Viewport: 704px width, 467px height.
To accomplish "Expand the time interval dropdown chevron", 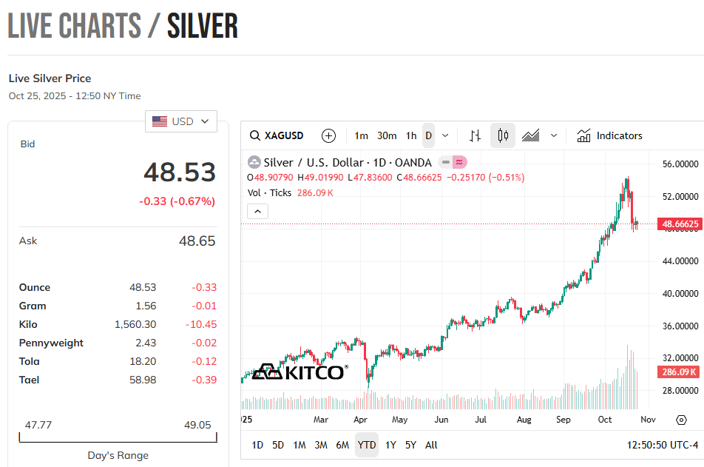I will (445, 136).
